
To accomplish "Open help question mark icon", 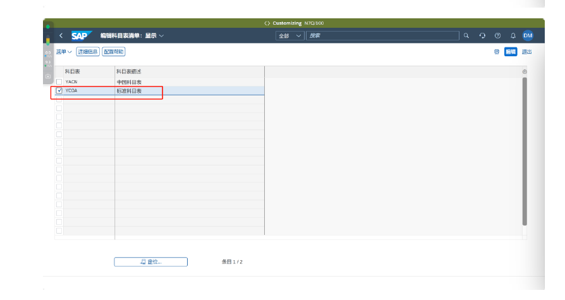I will 497,36.
